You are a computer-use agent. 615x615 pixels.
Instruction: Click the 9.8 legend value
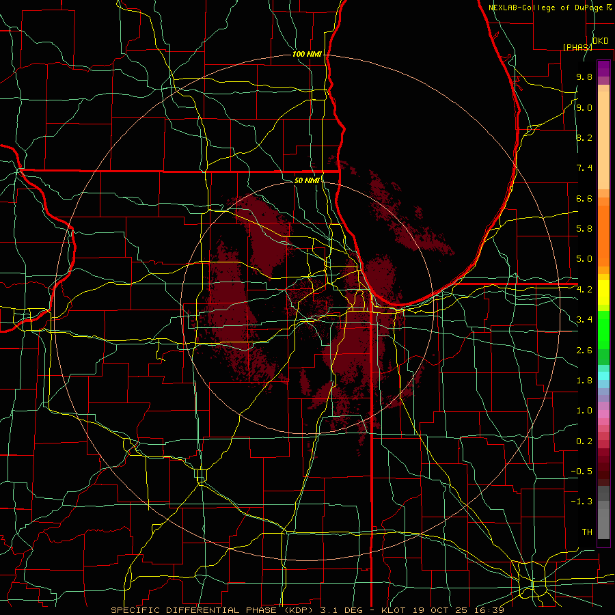[x=584, y=77]
